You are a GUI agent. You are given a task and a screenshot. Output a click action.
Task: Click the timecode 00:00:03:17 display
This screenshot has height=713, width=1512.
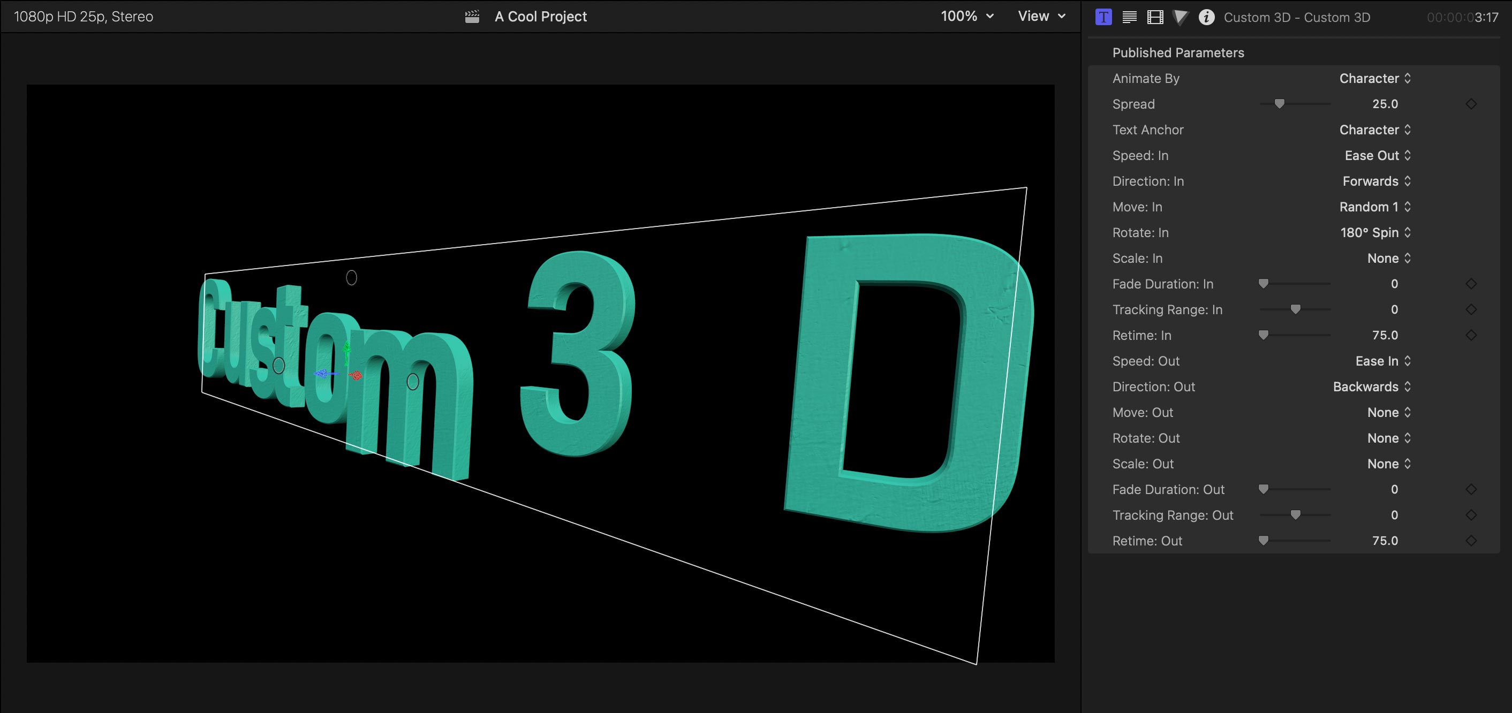(x=1462, y=18)
